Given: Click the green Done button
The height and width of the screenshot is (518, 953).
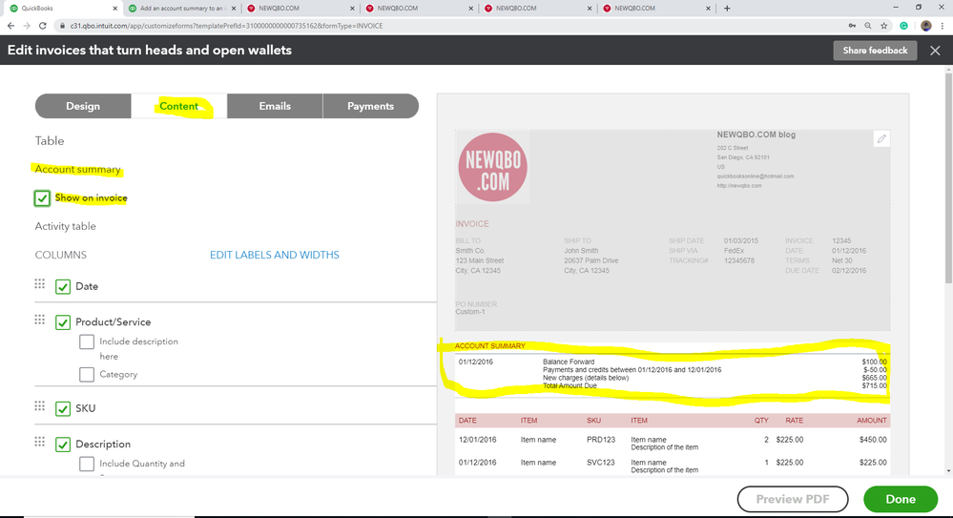Looking at the screenshot, I should 901,499.
